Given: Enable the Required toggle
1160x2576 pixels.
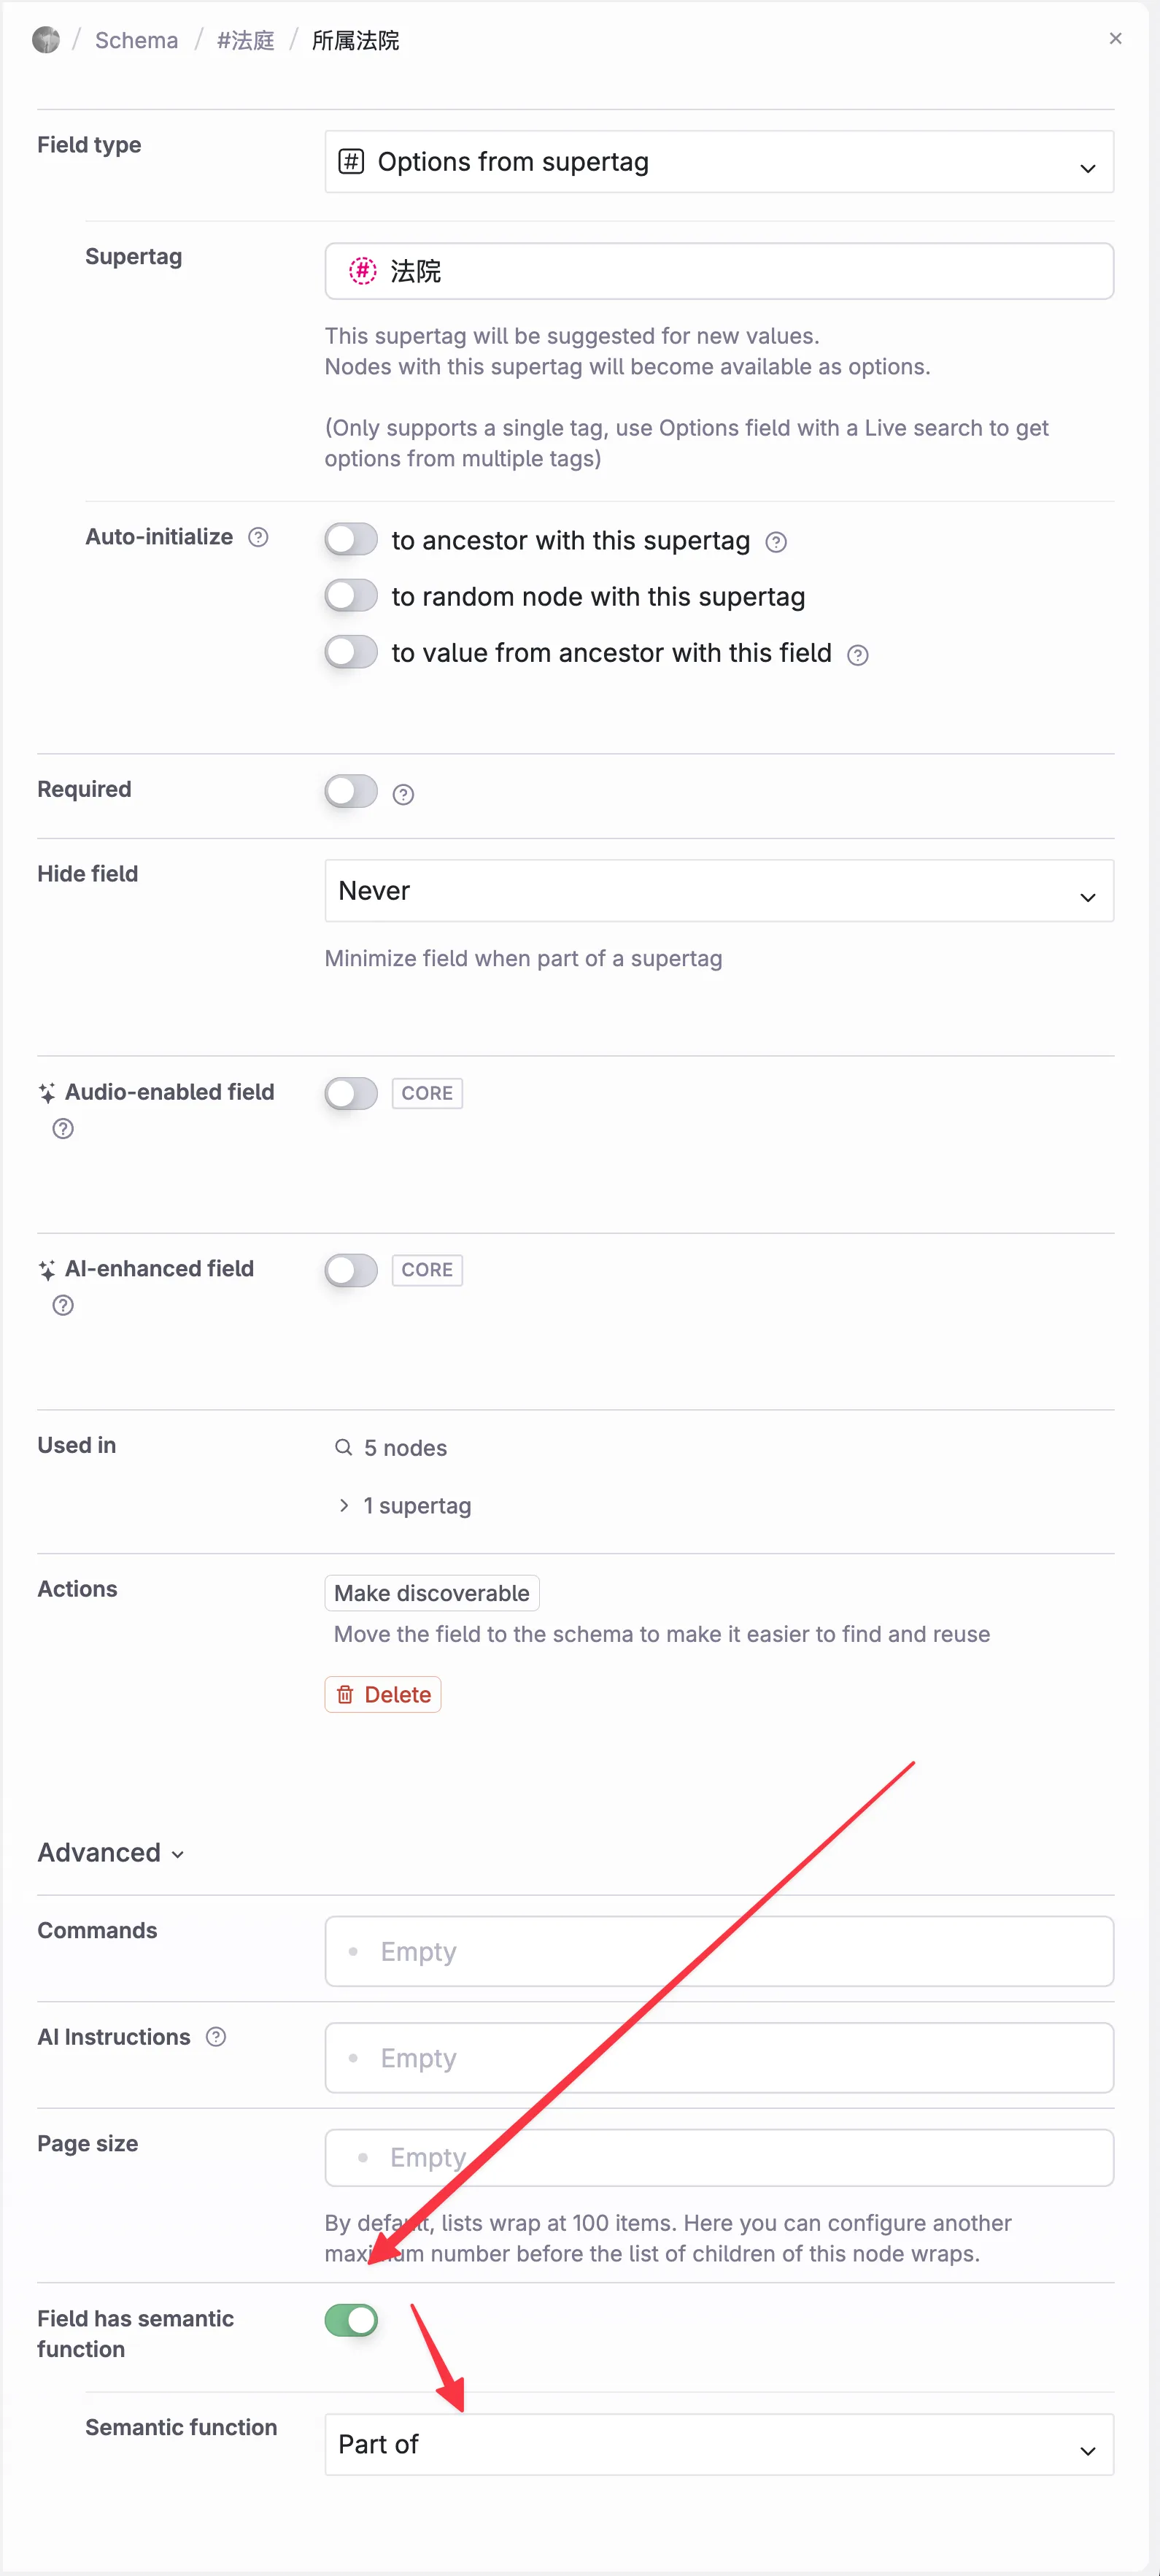Looking at the screenshot, I should point(350,791).
